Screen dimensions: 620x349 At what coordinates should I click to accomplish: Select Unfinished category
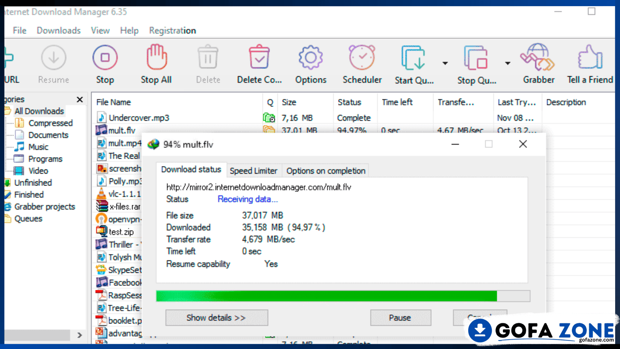coord(33,183)
